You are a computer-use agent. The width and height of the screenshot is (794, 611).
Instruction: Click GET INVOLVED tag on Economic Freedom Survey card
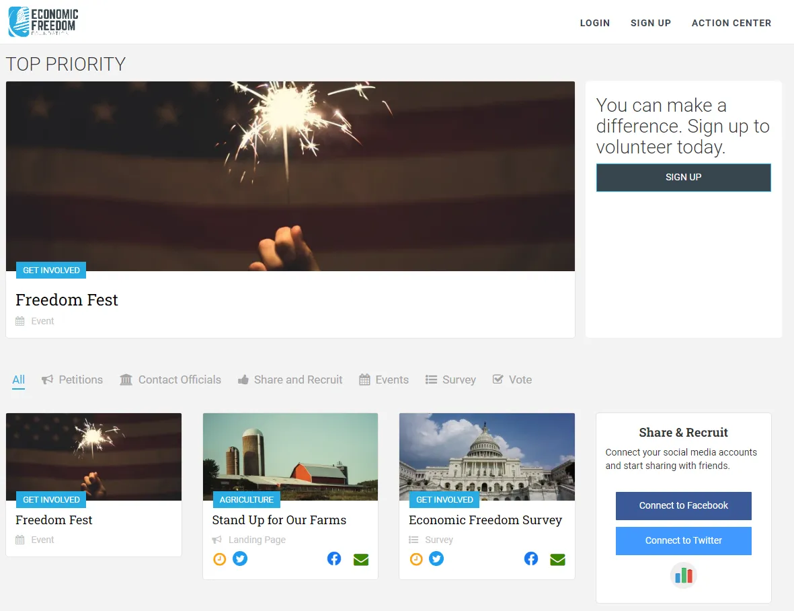[444, 499]
